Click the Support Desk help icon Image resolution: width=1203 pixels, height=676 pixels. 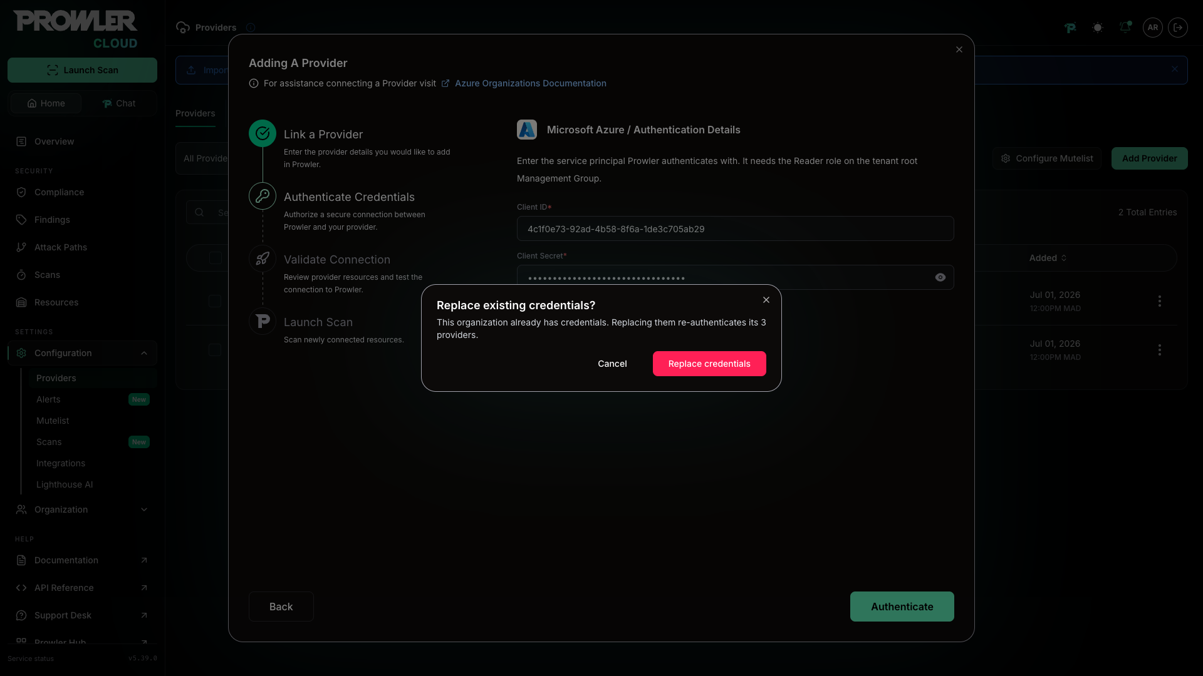[21, 615]
